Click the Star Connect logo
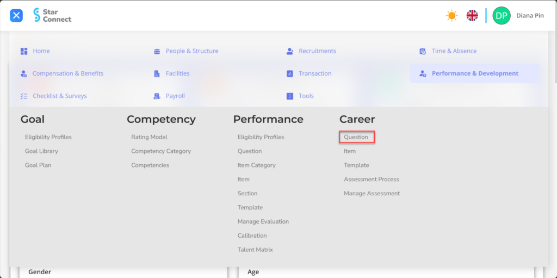This screenshot has height=278, width=557. pyautogui.click(x=52, y=15)
